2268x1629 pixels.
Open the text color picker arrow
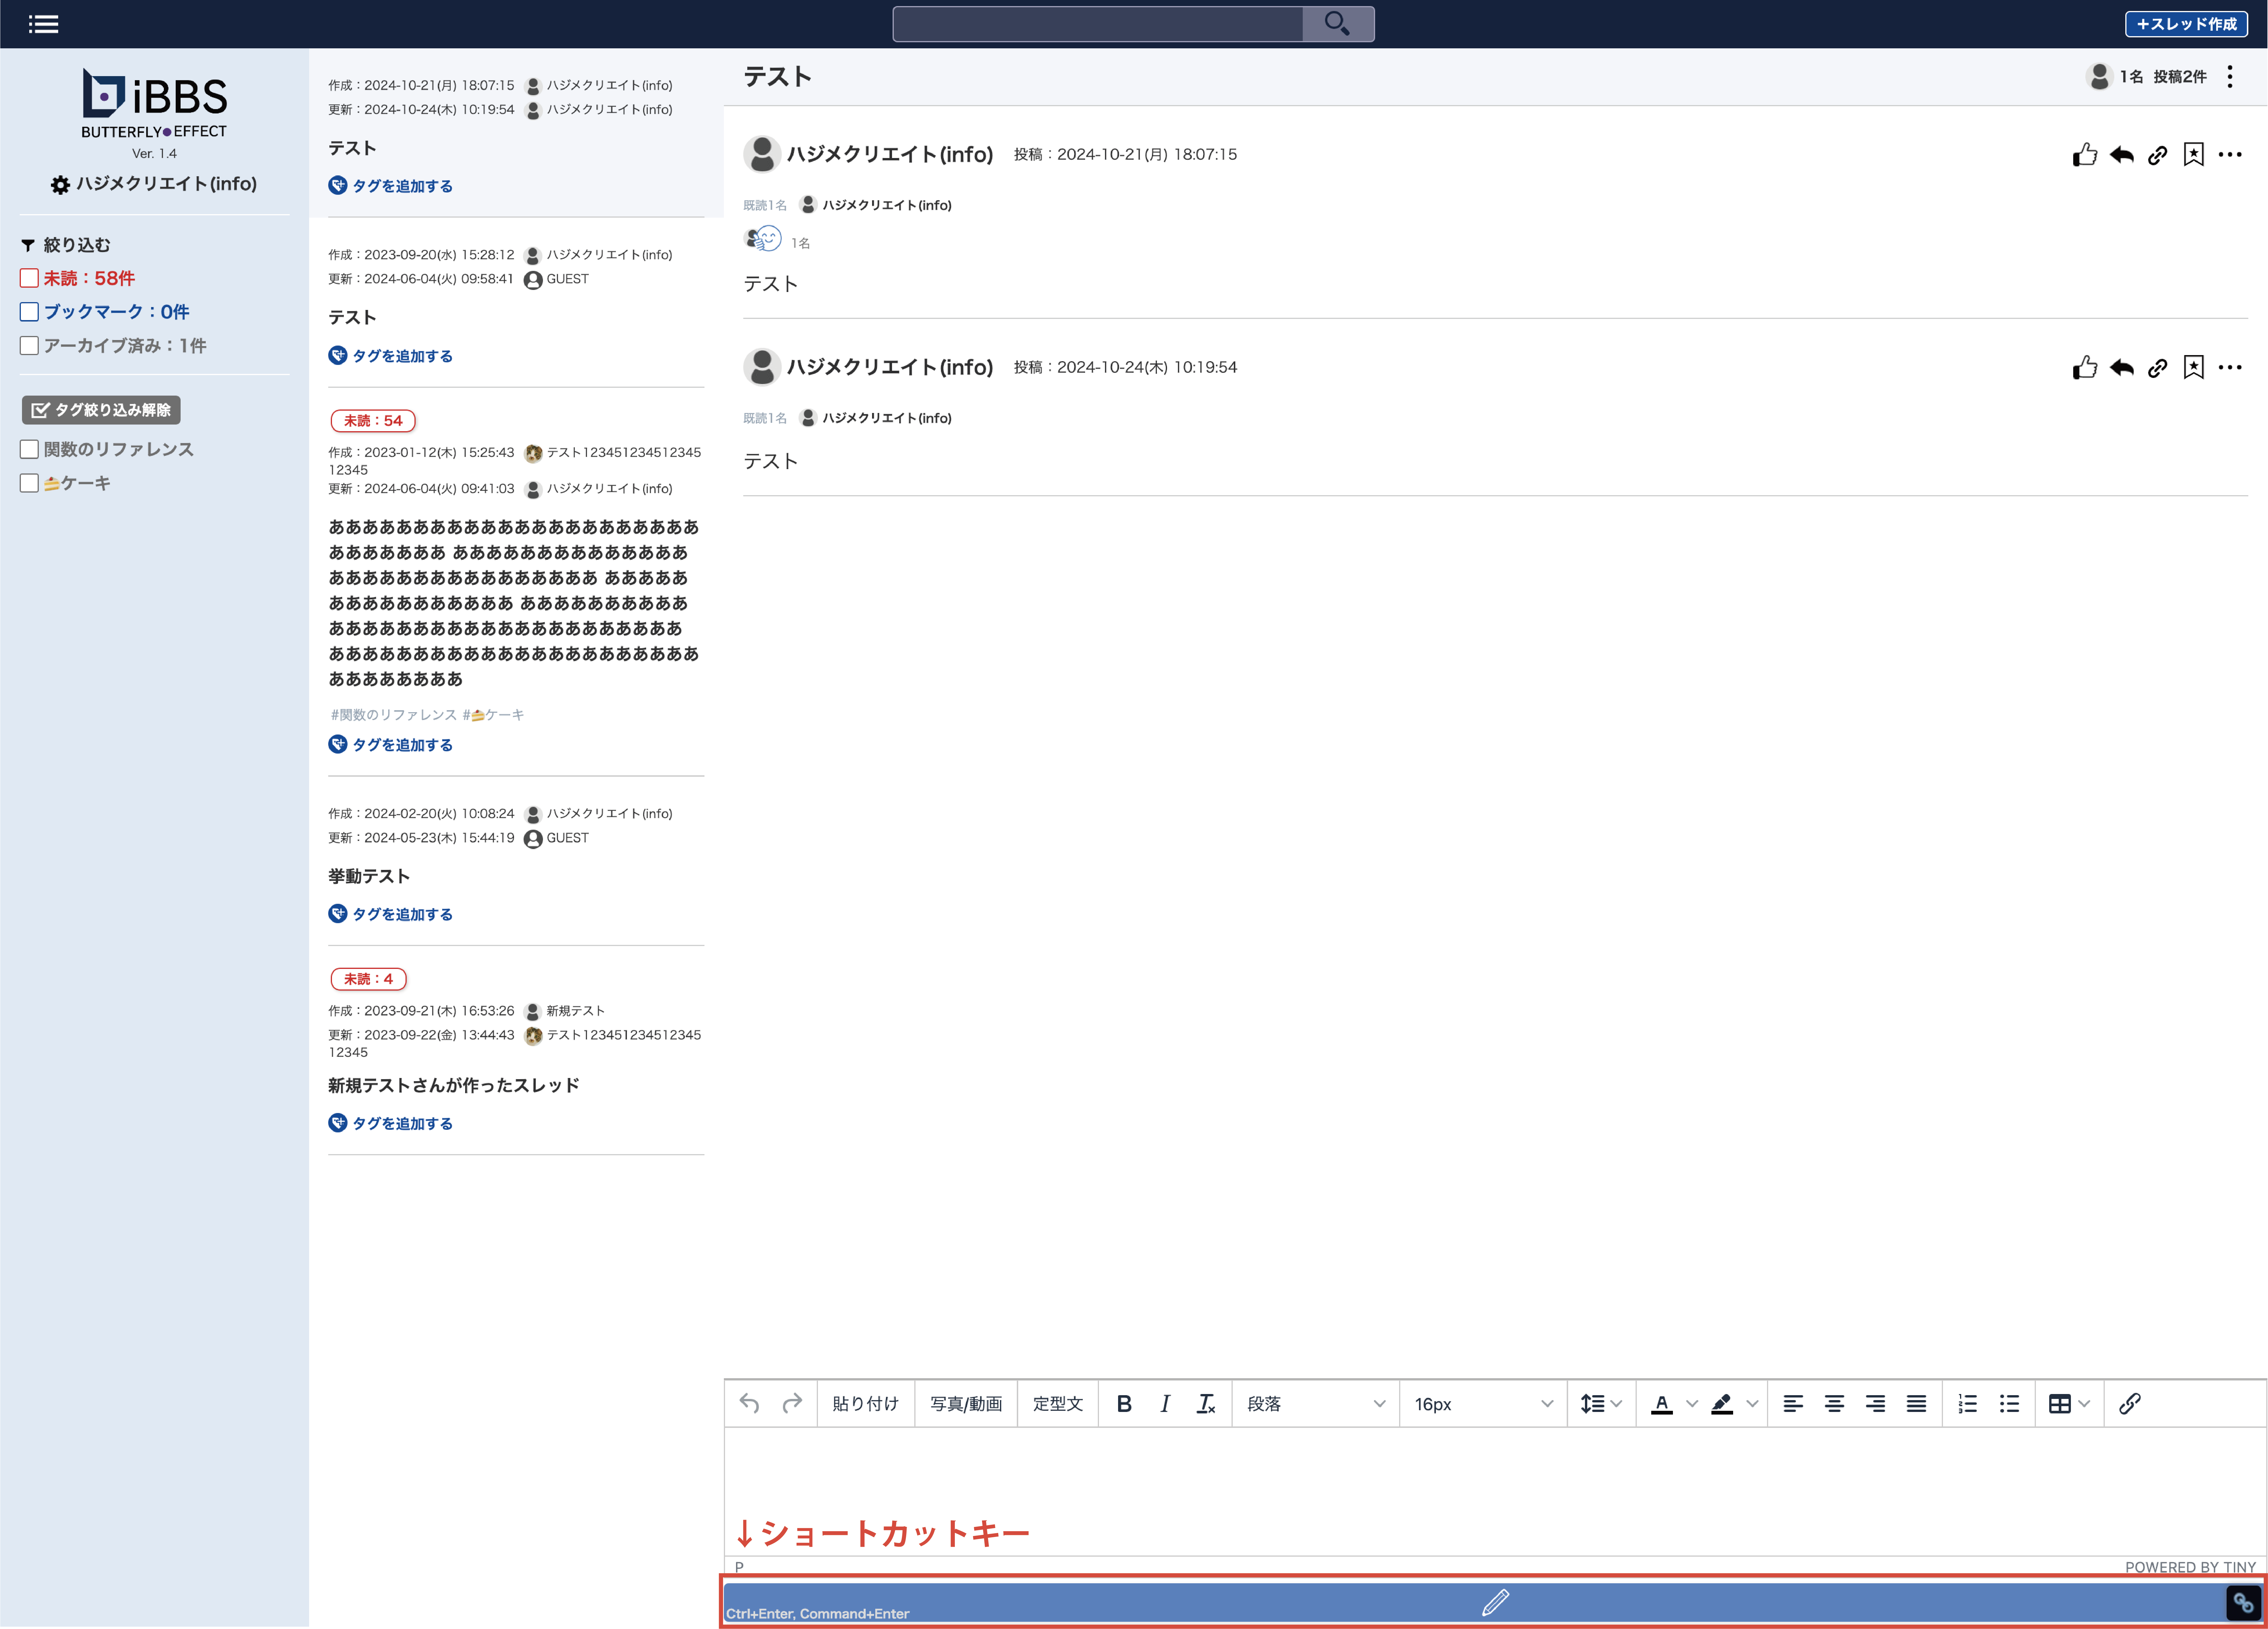point(1692,1403)
